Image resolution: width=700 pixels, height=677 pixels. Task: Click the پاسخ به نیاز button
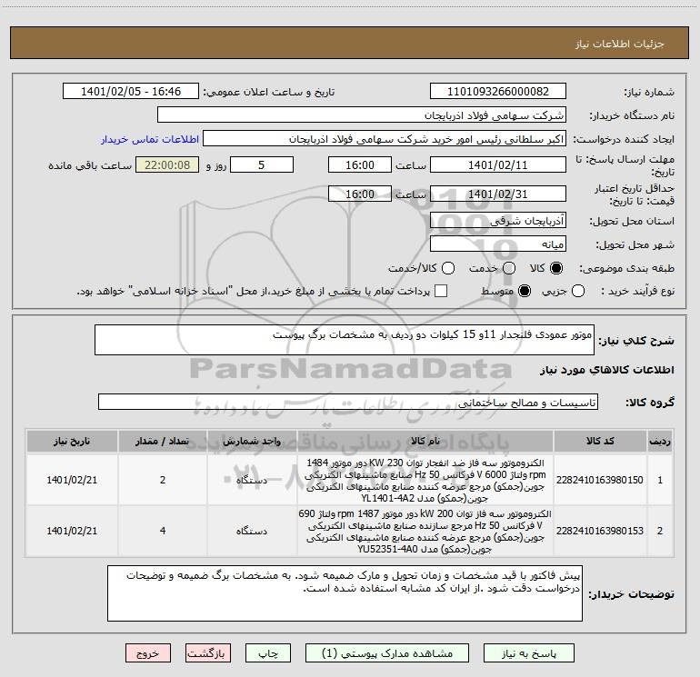click(x=529, y=653)
